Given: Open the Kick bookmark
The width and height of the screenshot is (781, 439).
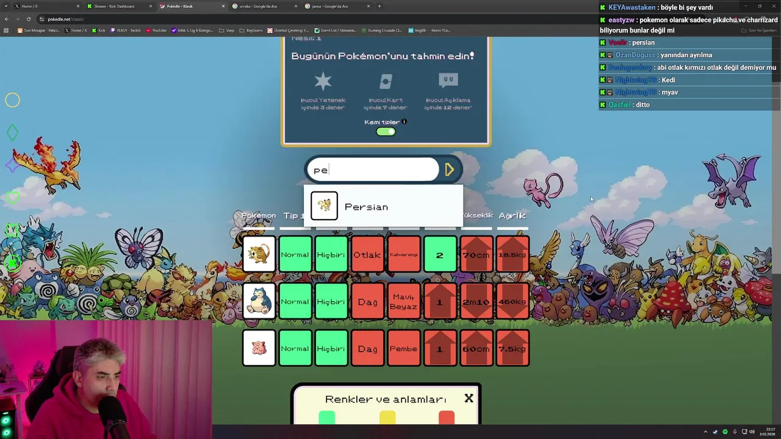Looking at the screenshot, I should click(99, 30).
